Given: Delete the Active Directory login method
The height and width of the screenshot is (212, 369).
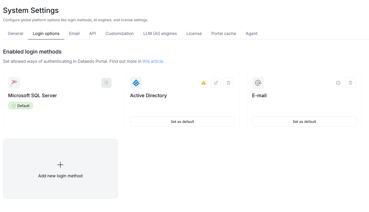Looking at the screenshot, I should [x=228, y=83].
